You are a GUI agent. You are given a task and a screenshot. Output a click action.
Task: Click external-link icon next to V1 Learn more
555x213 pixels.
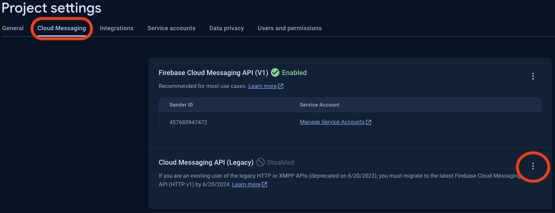tap(281, 86)
